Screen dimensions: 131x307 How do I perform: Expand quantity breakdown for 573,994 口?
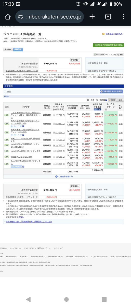coord(54,133)
